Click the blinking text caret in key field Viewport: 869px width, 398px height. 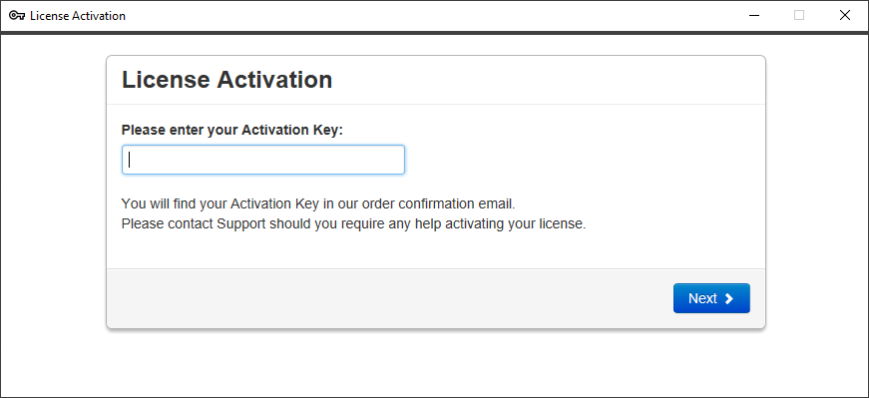[129, 160]
